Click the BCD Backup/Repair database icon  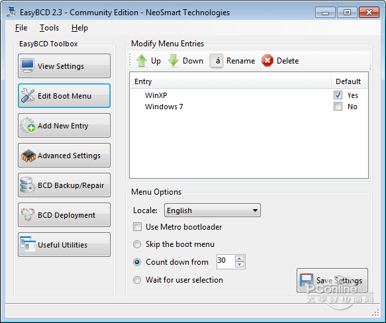point(27,185)
